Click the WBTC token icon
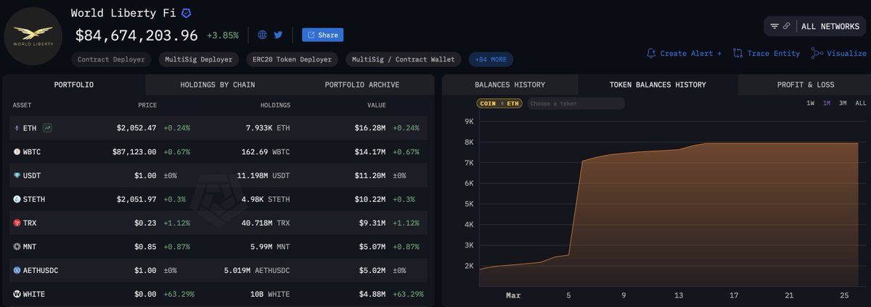This screenshot has width=871, height=307. [x=17, y=152]
